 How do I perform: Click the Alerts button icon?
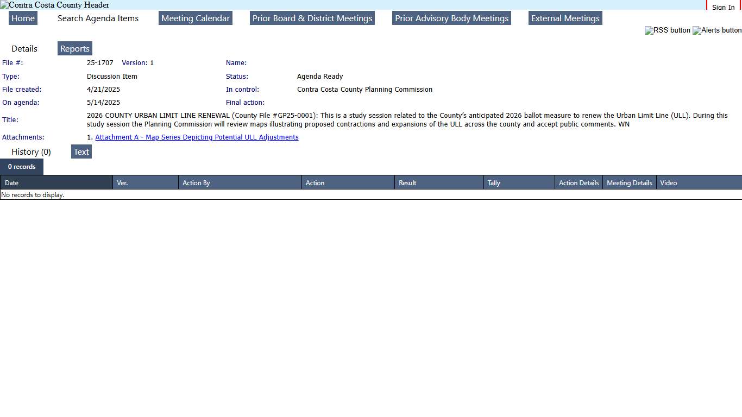point(716,30)
